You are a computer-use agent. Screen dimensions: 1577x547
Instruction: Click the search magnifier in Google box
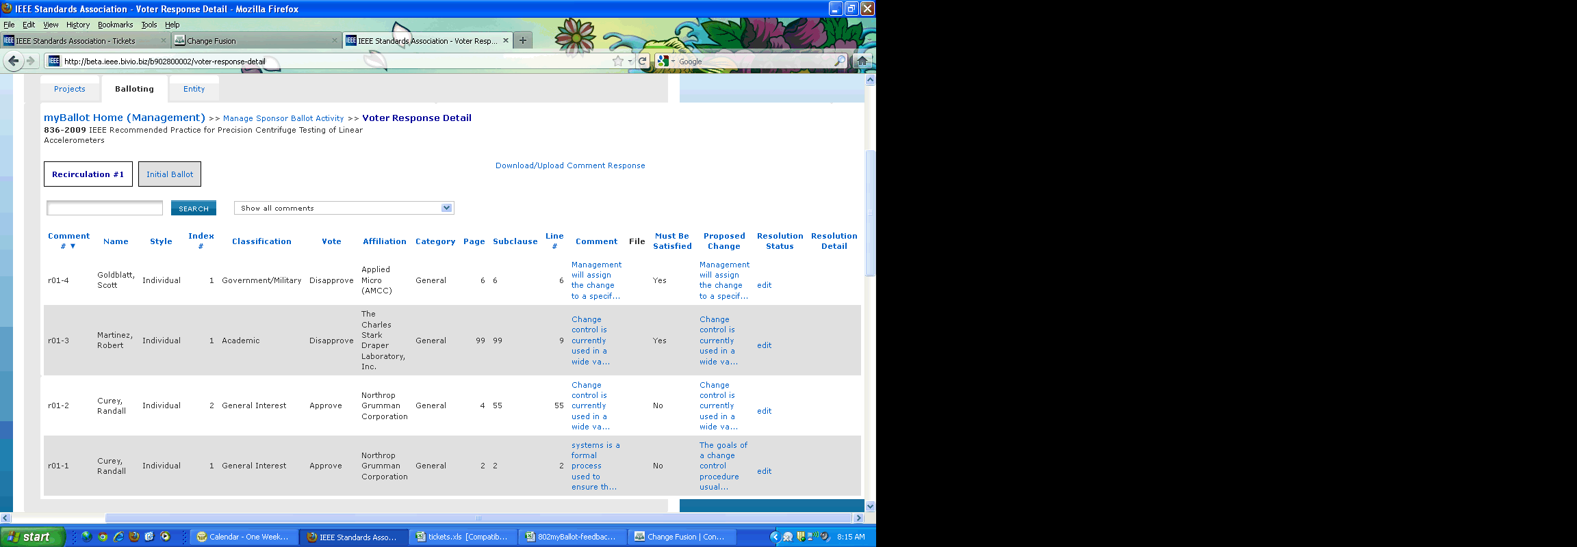839,61
